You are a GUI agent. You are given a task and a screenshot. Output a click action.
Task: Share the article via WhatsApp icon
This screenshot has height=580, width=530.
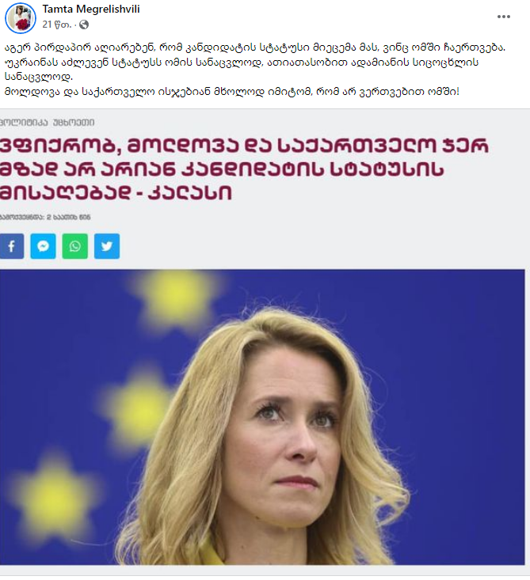[74, 246]
